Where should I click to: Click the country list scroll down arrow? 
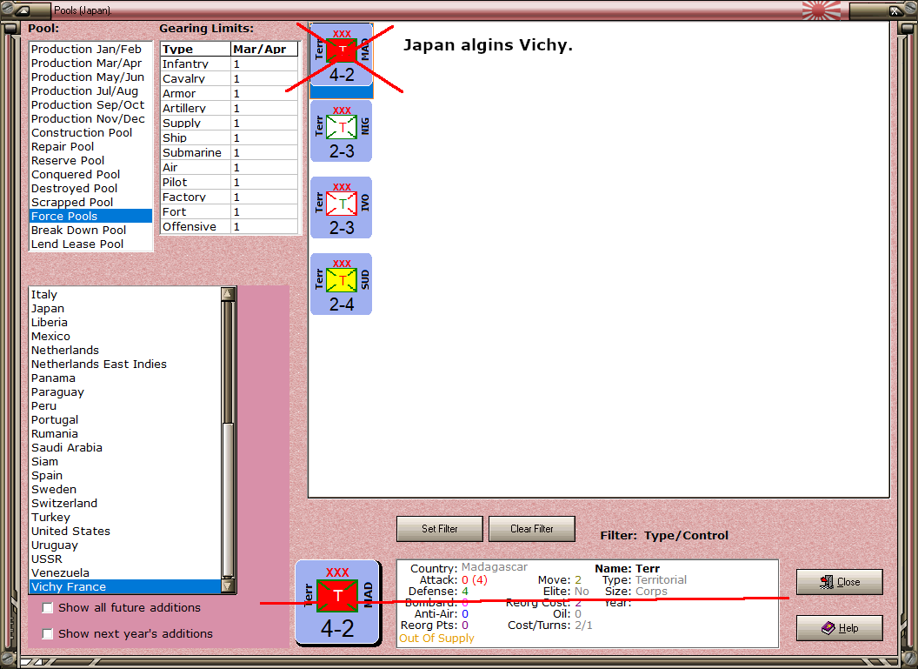(x=229, y=585)
